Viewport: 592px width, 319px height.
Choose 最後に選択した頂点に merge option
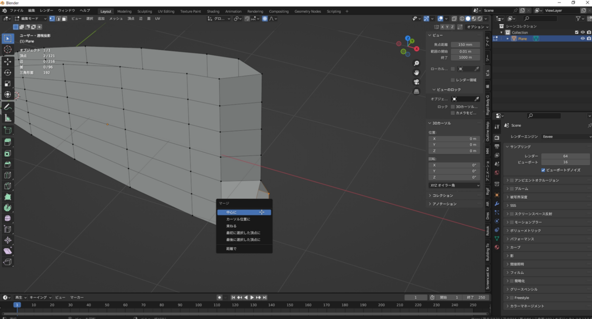[244, 240]
